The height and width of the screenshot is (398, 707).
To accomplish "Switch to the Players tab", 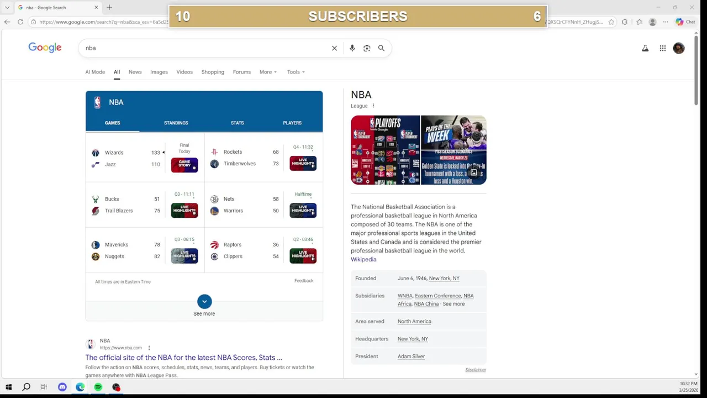I will point(292,123).
